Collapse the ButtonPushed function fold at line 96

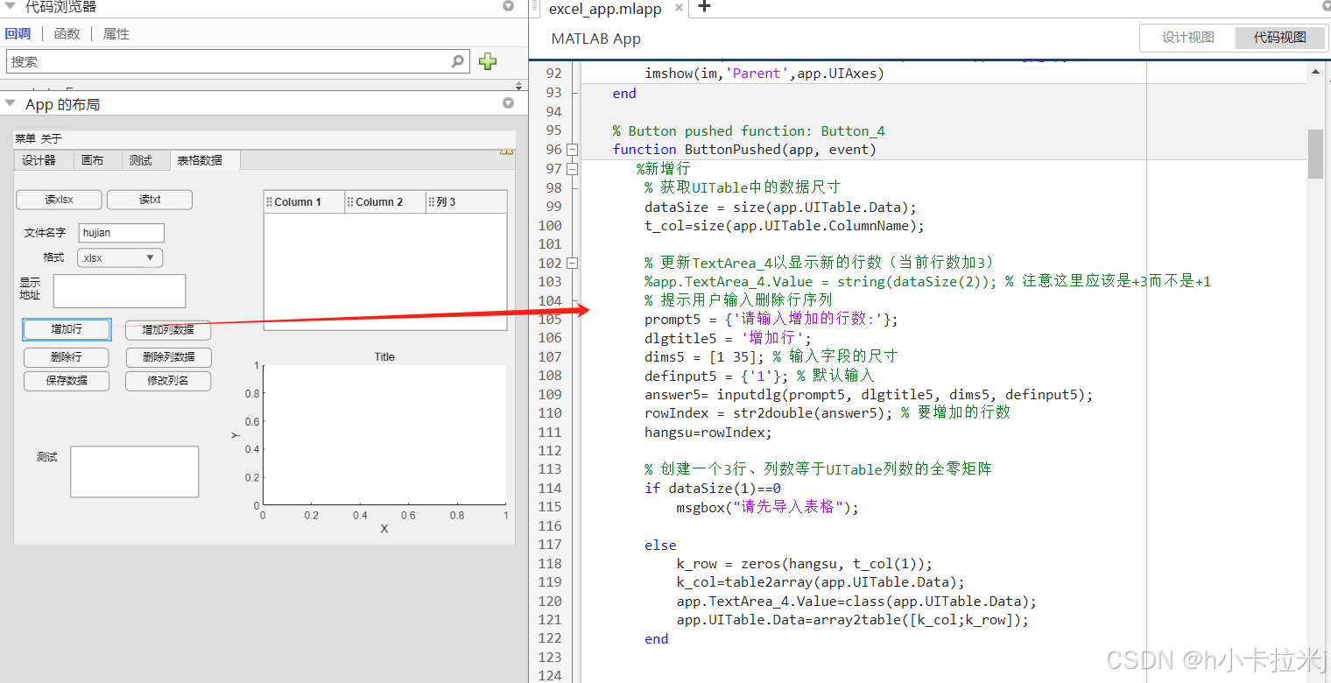pos(573,149)
